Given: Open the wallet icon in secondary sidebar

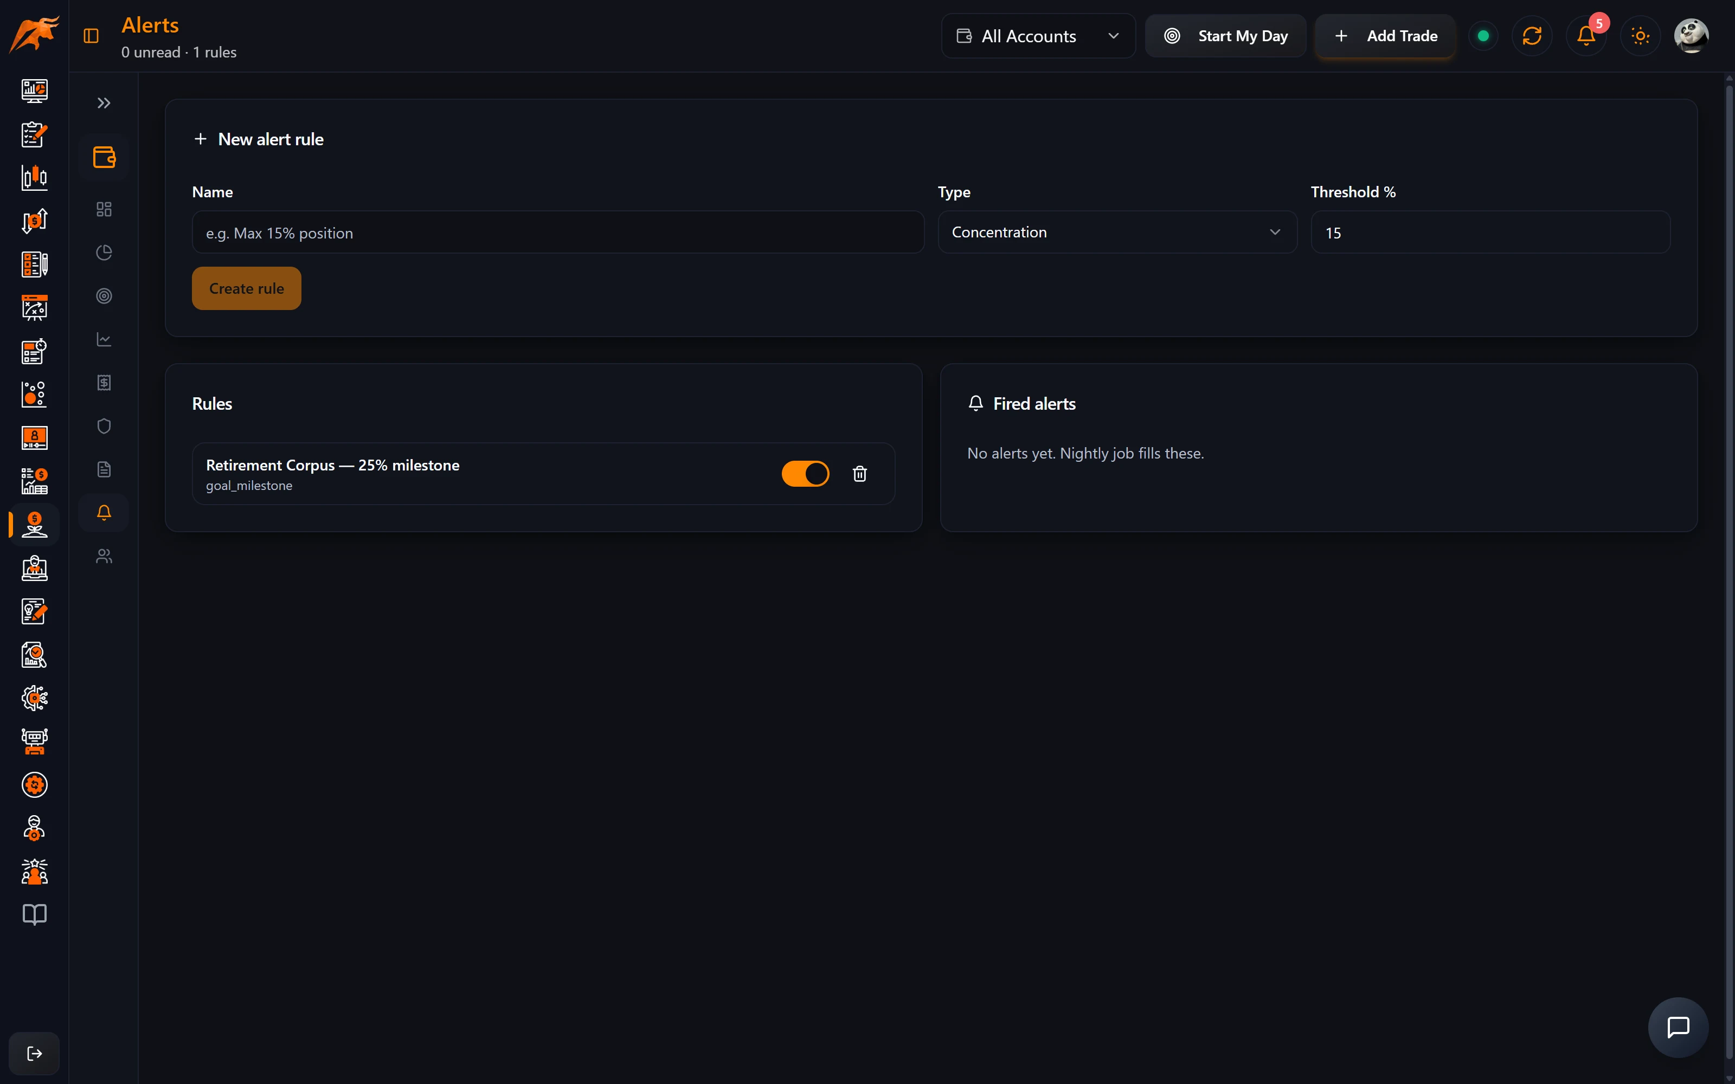Looking at the screenshot, I should click(x=104, y=157).
